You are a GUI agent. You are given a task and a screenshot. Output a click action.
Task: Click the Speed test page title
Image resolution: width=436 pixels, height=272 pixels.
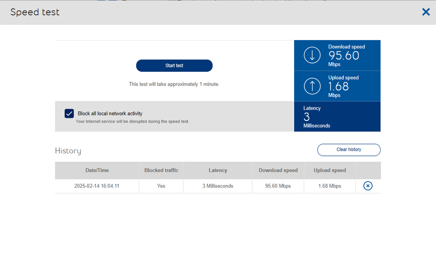point(35,12)
